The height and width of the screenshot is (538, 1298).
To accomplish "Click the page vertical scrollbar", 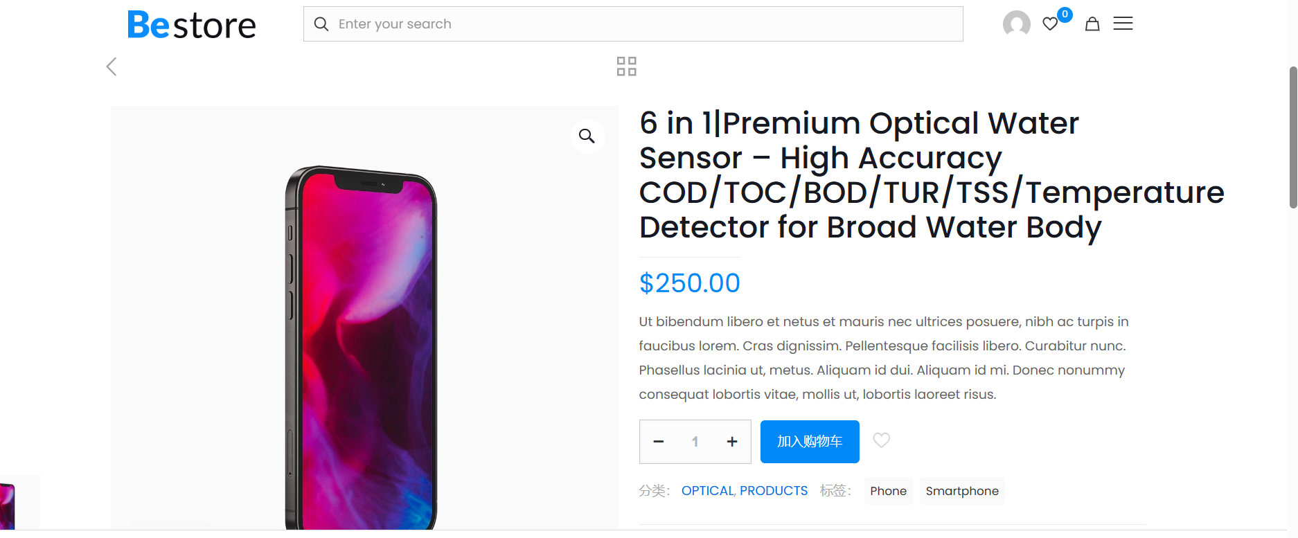I will 1292,138.
